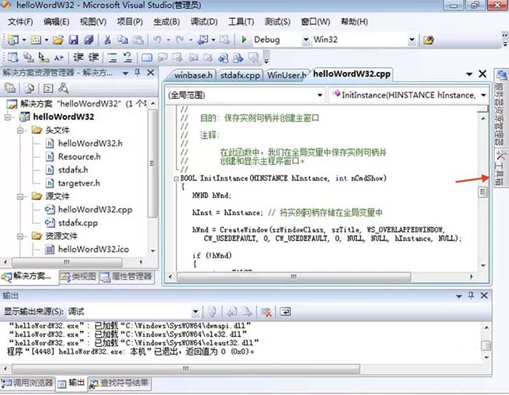This screenshot has width=509, height=395.
Task: Collapse the helloWordW32 project node
Action: pyautogui.click(x=7, y=117)
